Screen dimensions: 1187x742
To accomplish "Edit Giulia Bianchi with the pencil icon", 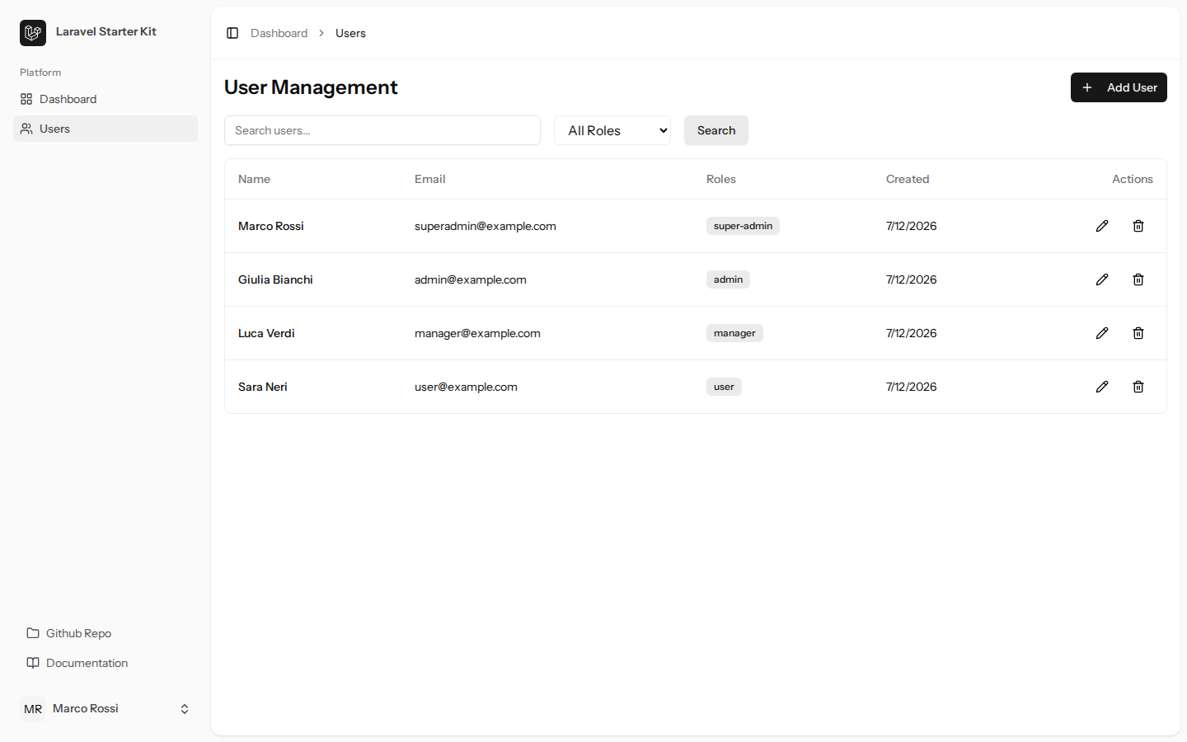I will click(x=1102, y=279).
